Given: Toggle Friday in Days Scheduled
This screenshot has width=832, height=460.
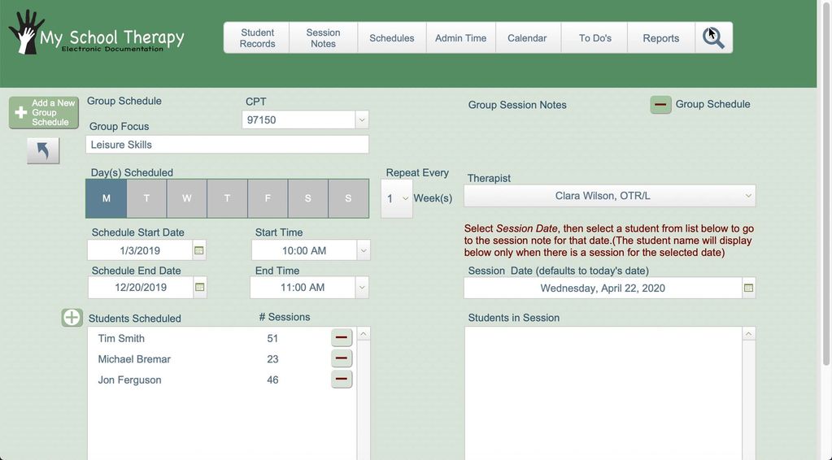Looking at the screenshot, I should (268, 198).
